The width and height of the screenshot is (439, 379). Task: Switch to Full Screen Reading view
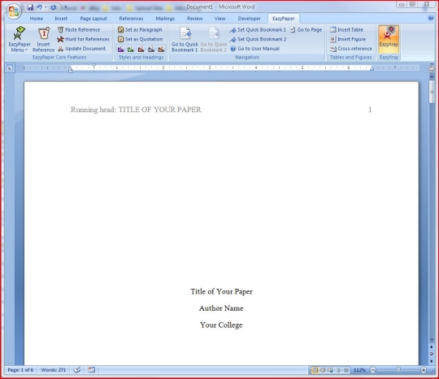tap(323, 370)
